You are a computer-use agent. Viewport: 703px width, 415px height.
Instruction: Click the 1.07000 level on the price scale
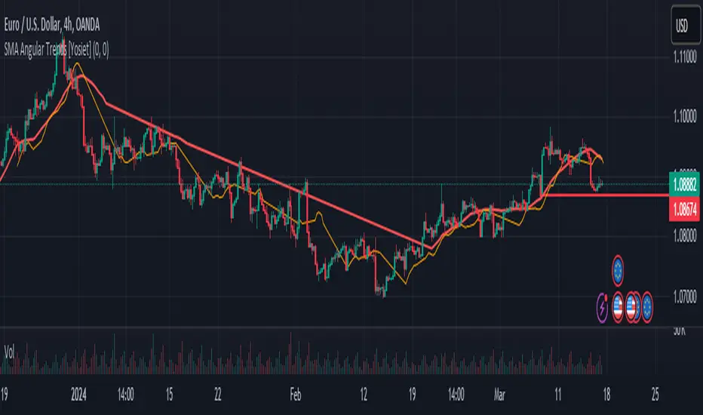click(685, 300)
